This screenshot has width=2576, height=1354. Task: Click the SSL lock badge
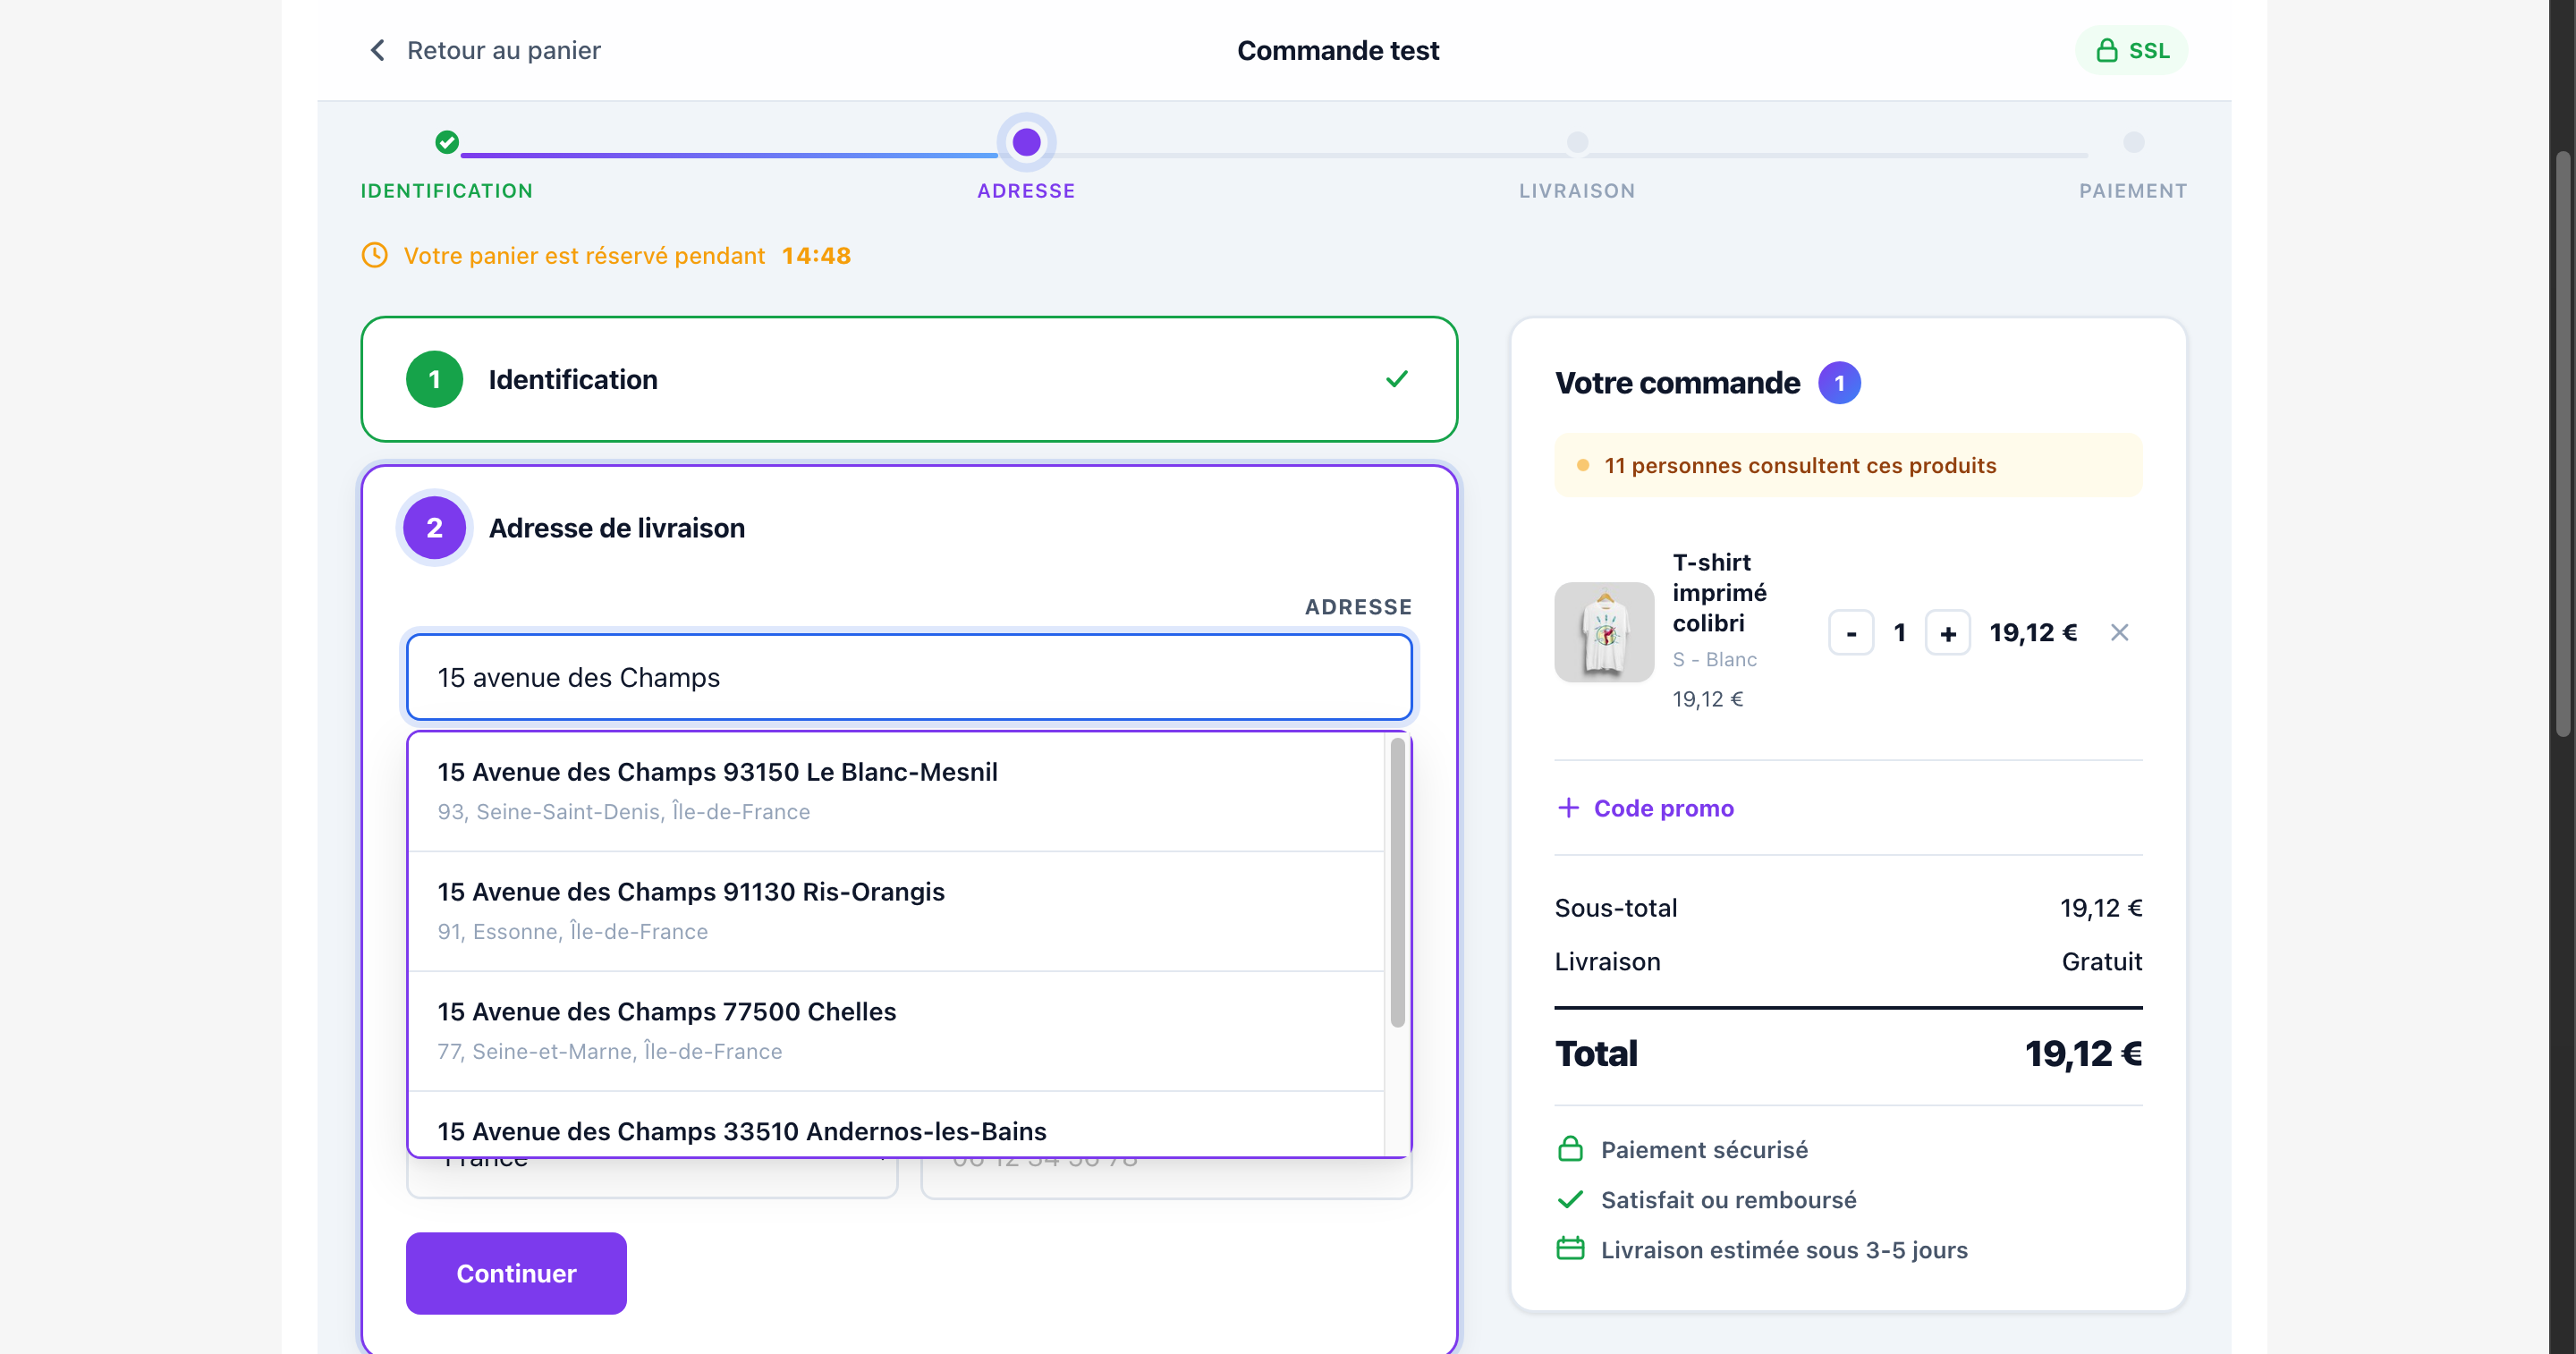point(2131,50)
